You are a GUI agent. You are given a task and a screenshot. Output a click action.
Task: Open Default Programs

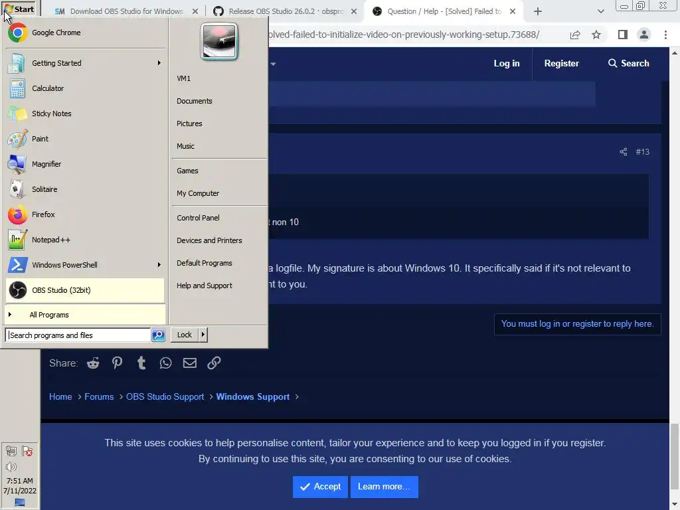[205, 263]
